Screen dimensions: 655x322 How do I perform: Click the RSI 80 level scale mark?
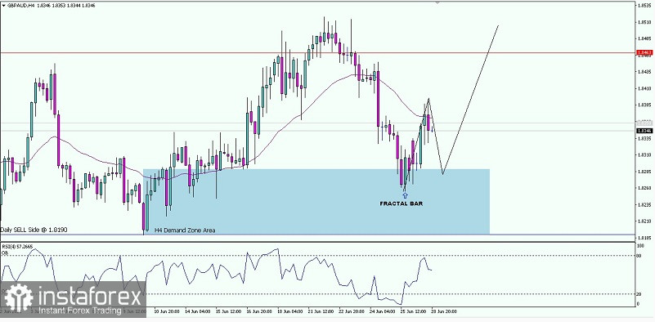click(x=639, y=255)
